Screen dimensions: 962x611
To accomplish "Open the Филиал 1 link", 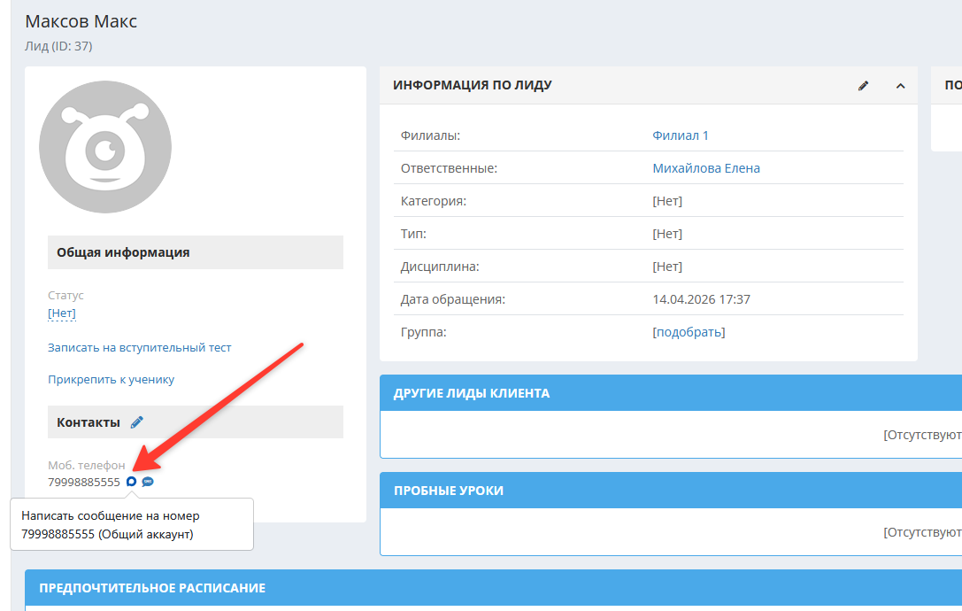I will tap(680, 135).
